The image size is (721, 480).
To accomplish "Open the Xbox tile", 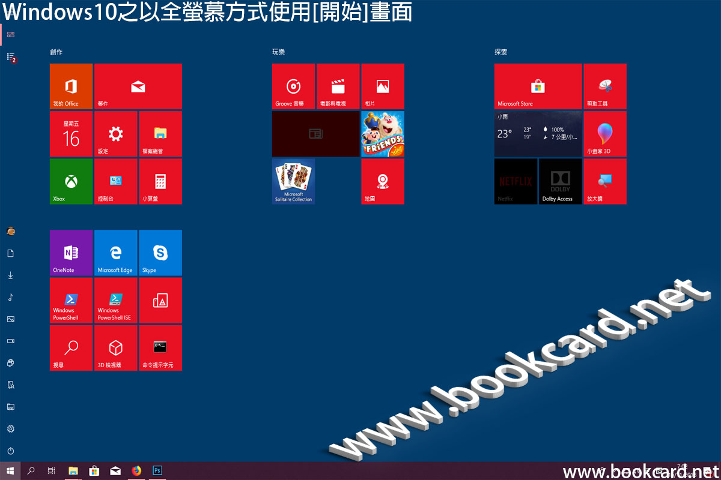I will (71, 181).
